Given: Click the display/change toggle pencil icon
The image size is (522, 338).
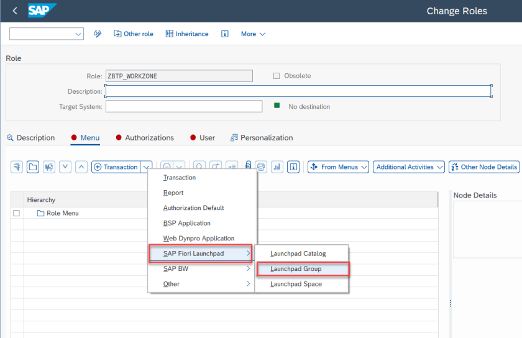Looking at the screenshot, I should pos(98,34).
